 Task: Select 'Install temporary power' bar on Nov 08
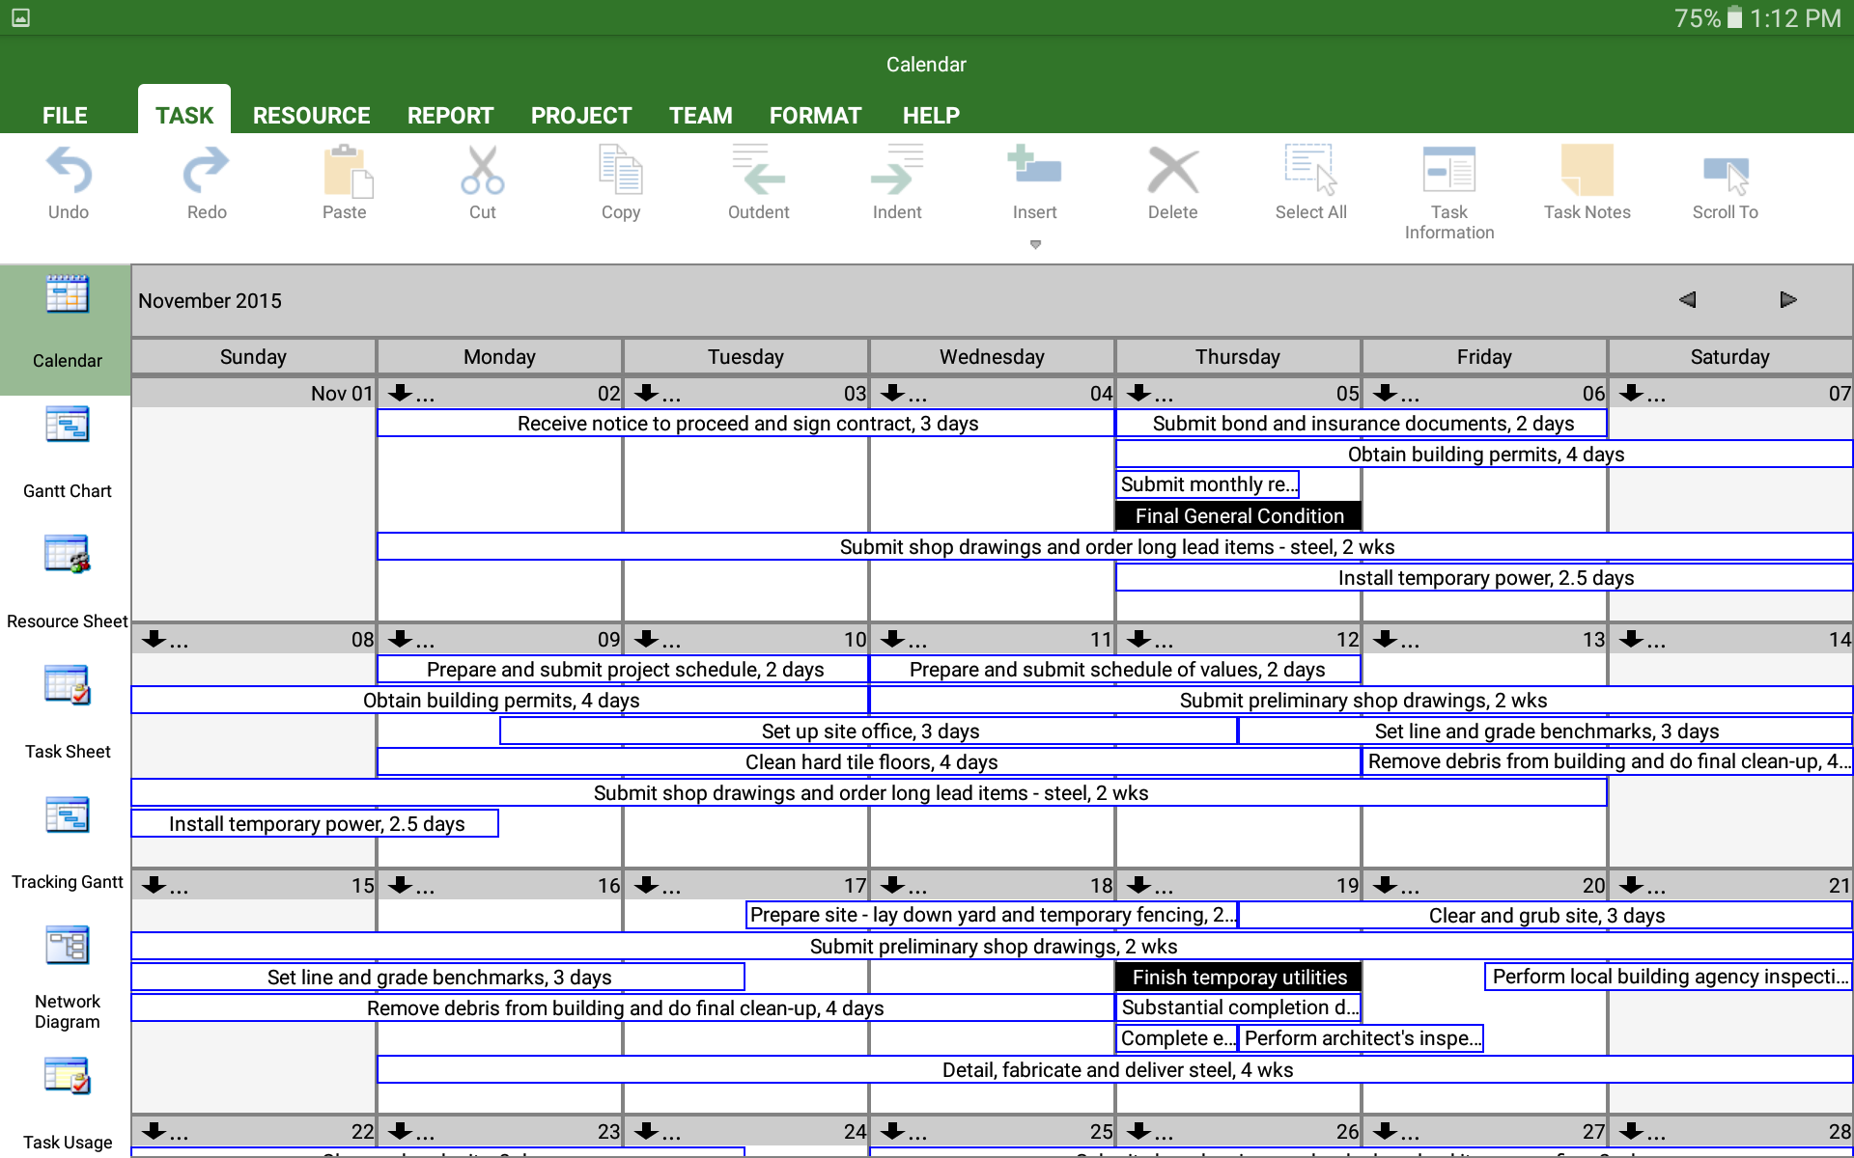pyautogui.click(x=315, y=824)
